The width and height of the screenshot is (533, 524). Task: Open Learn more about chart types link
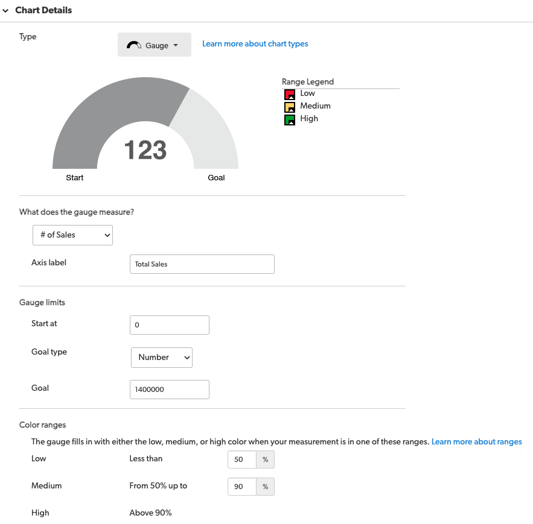(x=255, y=44)
